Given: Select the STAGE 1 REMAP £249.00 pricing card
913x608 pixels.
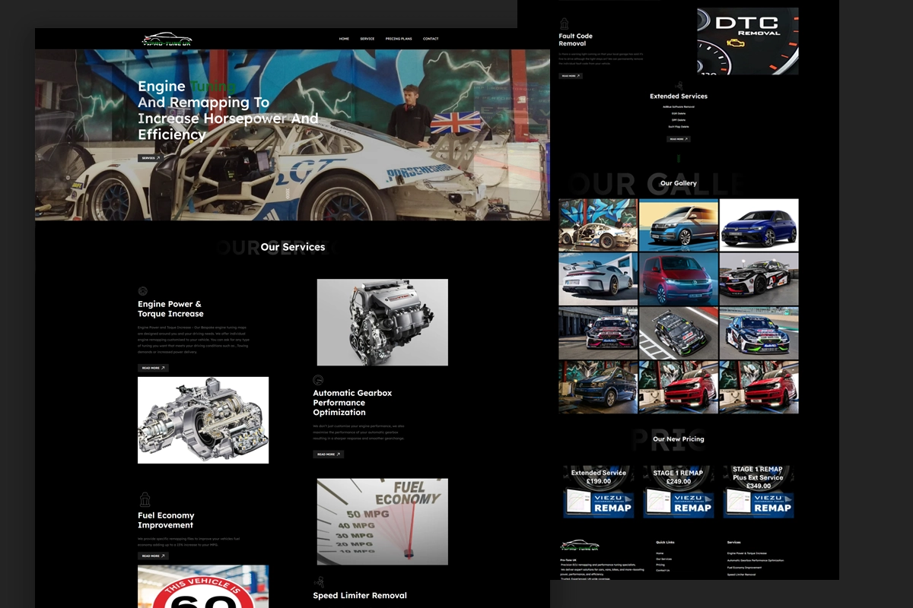Looking at the screenshot, I should click(678, 492).
